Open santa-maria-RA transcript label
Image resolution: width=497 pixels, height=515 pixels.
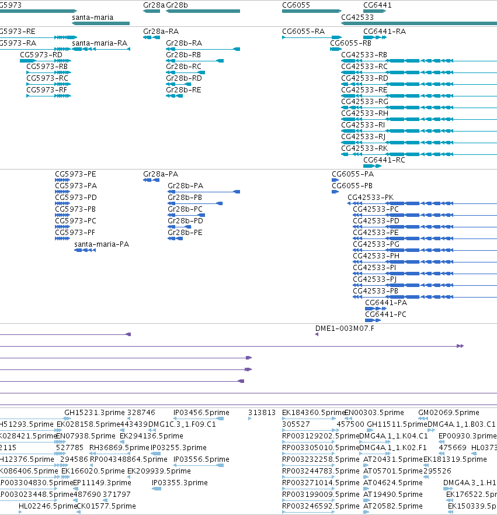99,43
